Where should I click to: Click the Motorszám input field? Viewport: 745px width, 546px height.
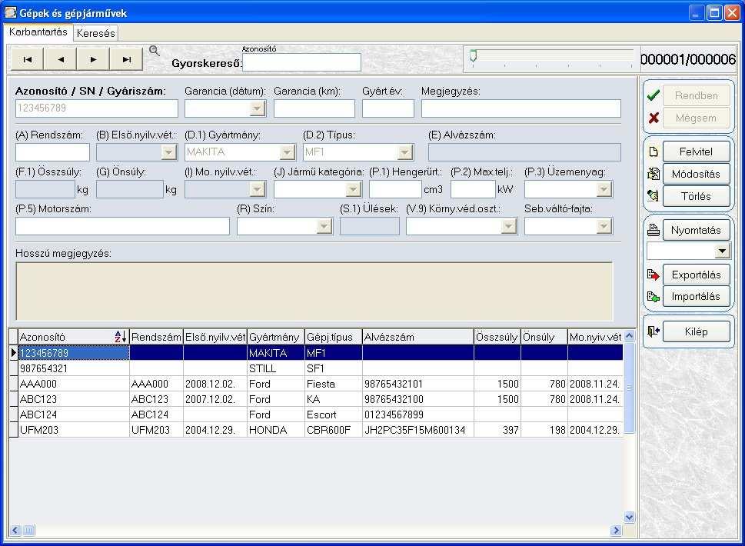(x=122, y=226)
